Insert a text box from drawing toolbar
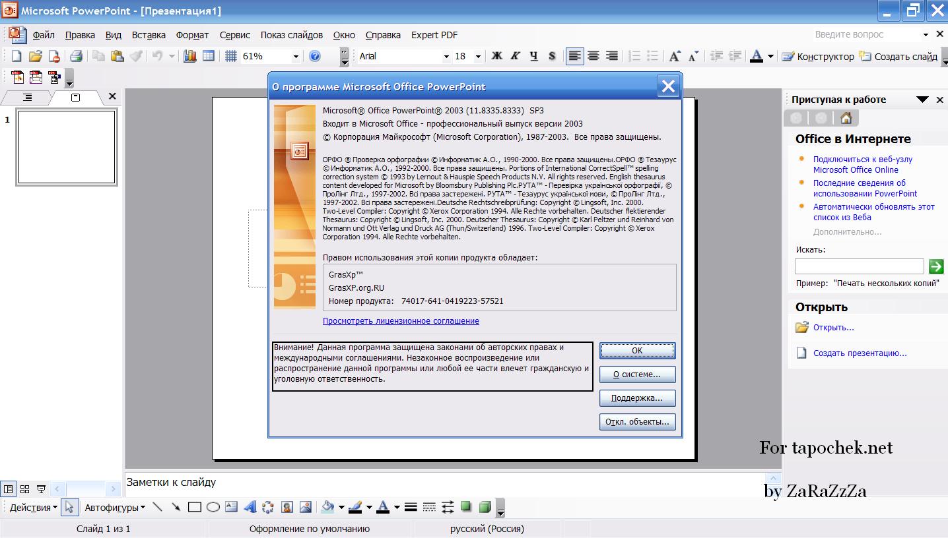948x538 pixels. (231, 507)
